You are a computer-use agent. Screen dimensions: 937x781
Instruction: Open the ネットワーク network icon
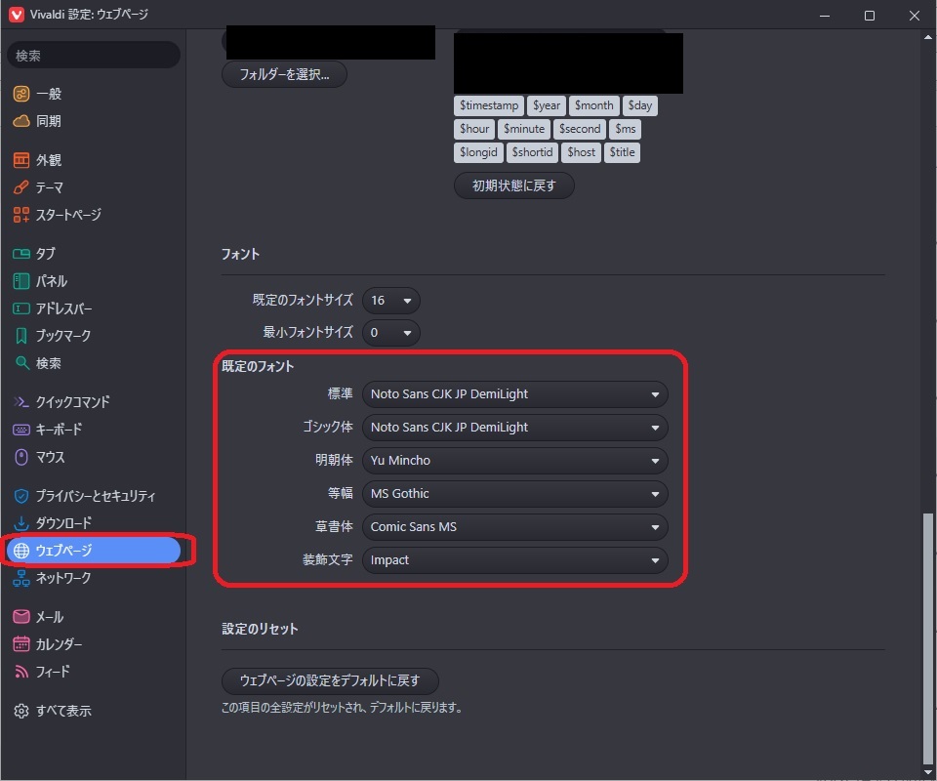[x=21, y=578]
